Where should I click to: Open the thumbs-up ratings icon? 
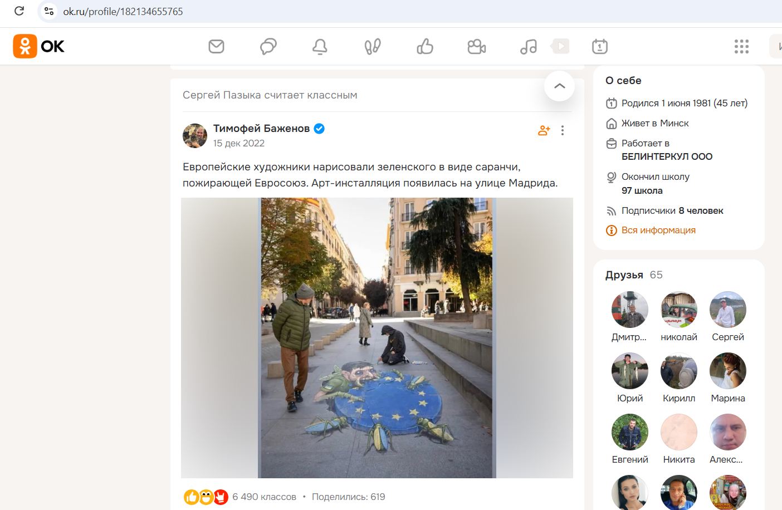425,46
